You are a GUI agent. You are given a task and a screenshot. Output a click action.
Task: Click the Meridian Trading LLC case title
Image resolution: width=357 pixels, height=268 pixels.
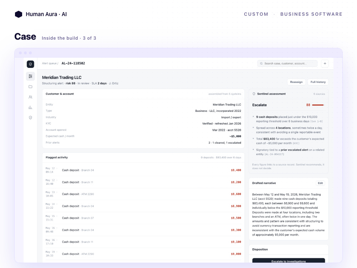(62, 78)
